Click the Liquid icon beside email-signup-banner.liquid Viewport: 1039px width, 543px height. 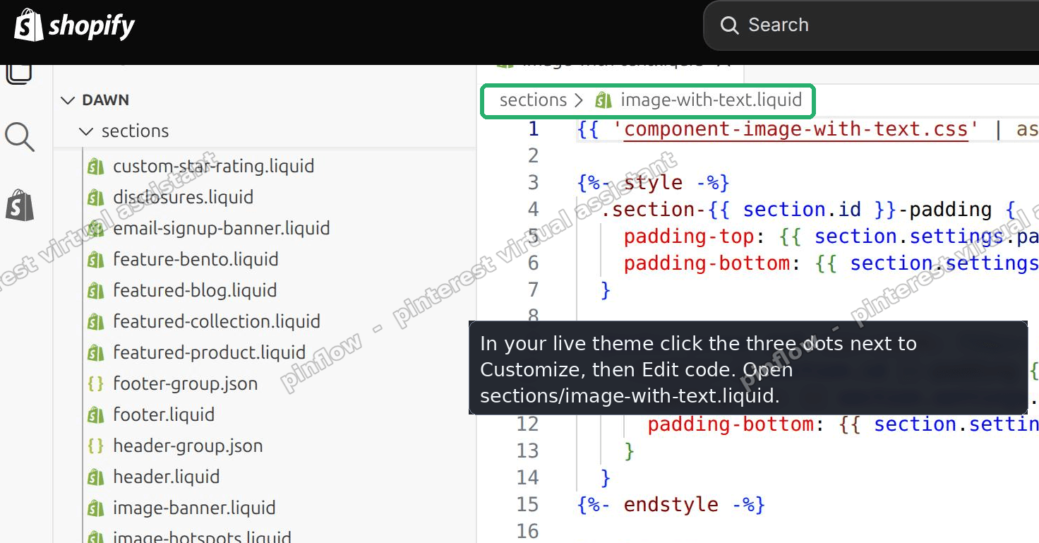click(95, 229)
